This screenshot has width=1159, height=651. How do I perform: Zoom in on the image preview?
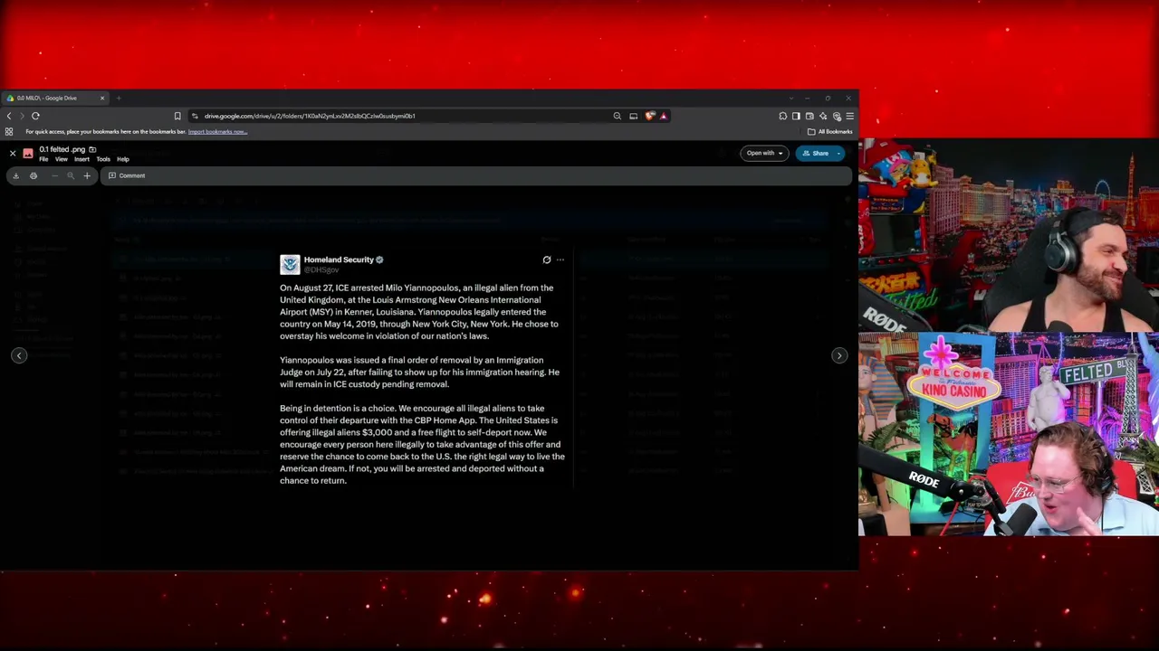click(x=87, y=175)
